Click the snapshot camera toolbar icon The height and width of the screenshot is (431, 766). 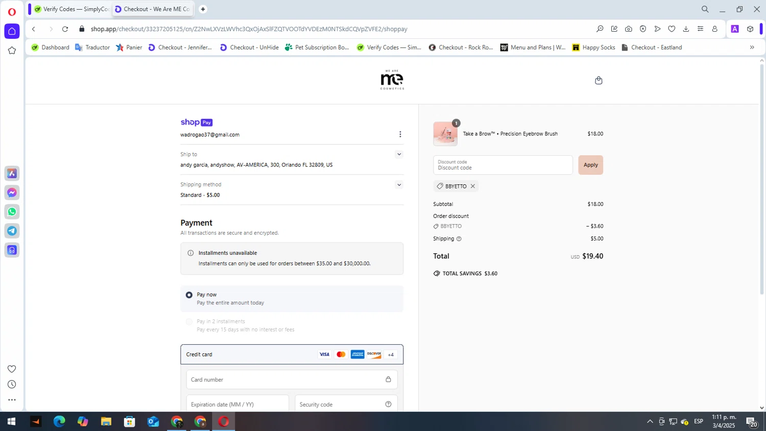629,29
